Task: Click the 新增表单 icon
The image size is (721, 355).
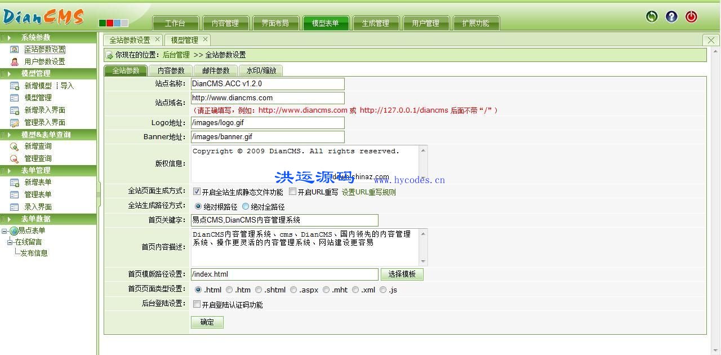Action: (x=15, y=183)
